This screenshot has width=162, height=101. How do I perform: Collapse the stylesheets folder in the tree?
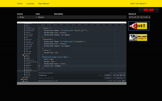[x=22, y=55]
